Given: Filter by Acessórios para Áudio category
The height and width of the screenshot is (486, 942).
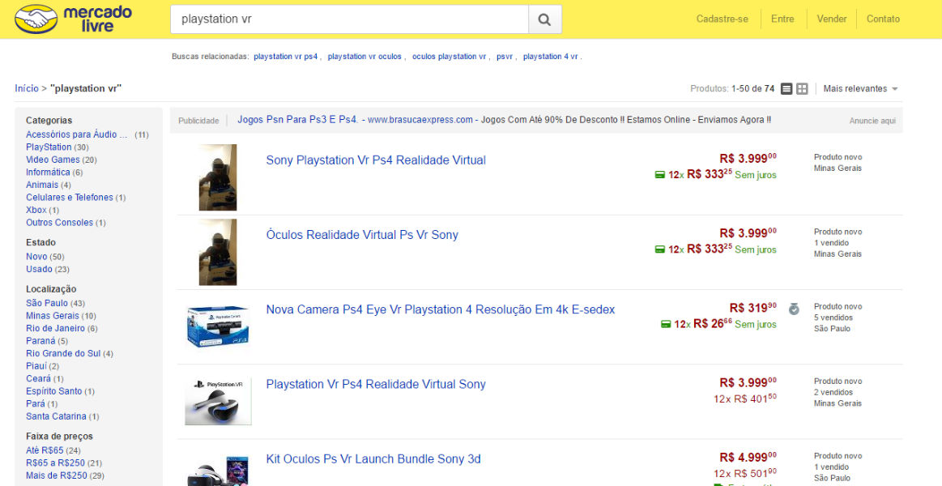Looking at the screenshot, I should coord(77,134).
